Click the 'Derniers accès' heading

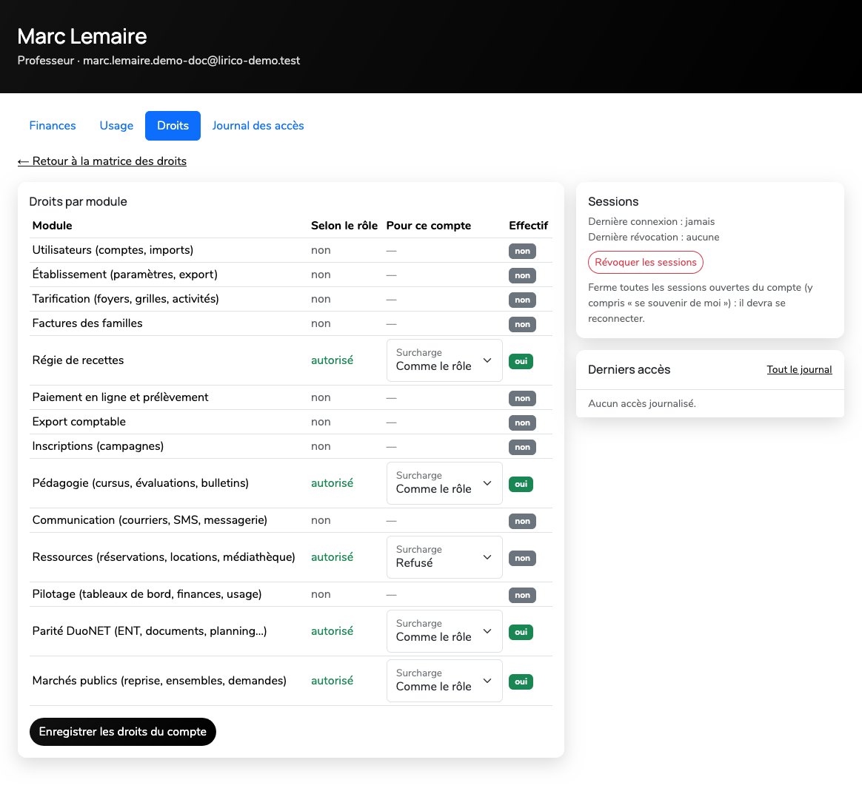click(629, 370)
